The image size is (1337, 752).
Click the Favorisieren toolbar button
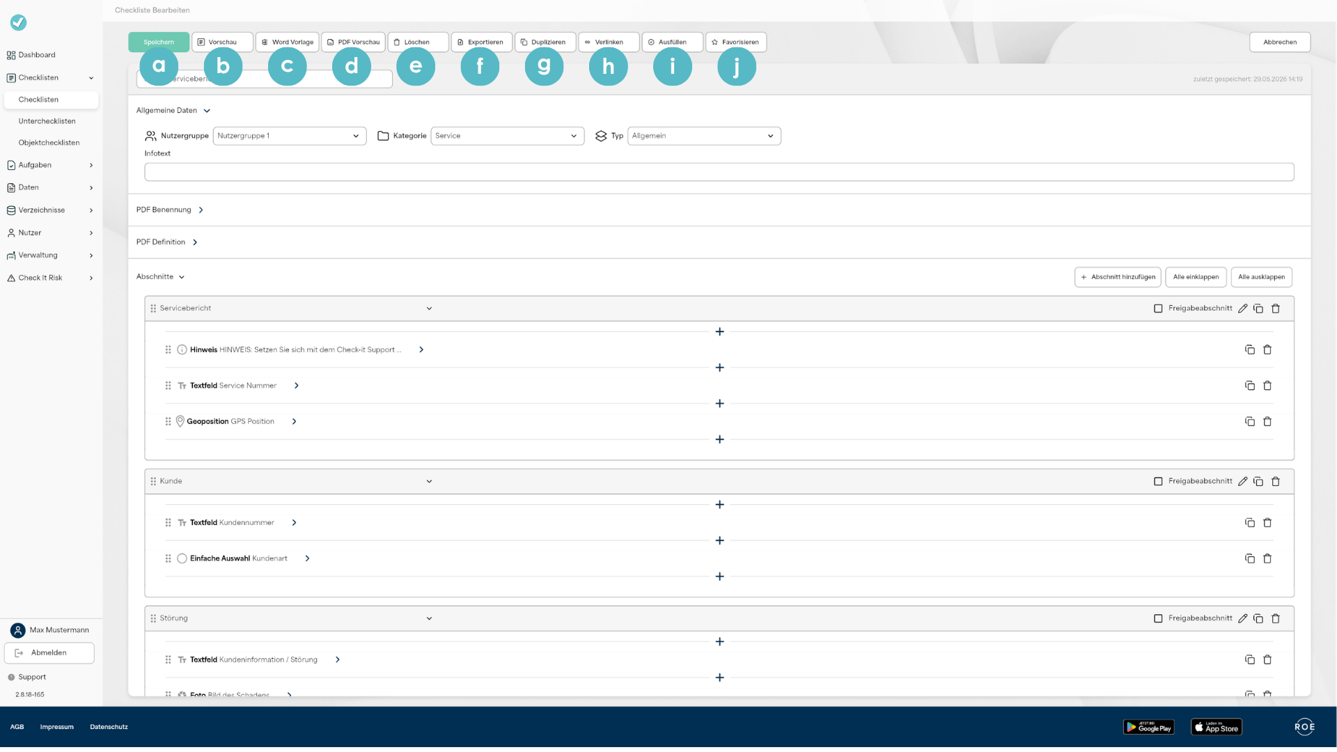736,42
